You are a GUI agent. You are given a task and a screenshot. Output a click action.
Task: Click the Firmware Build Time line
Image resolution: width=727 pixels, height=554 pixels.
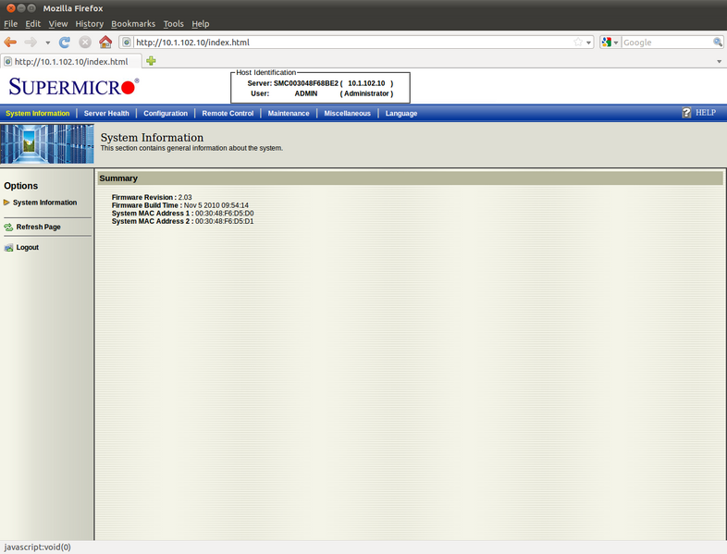(179, 205)
